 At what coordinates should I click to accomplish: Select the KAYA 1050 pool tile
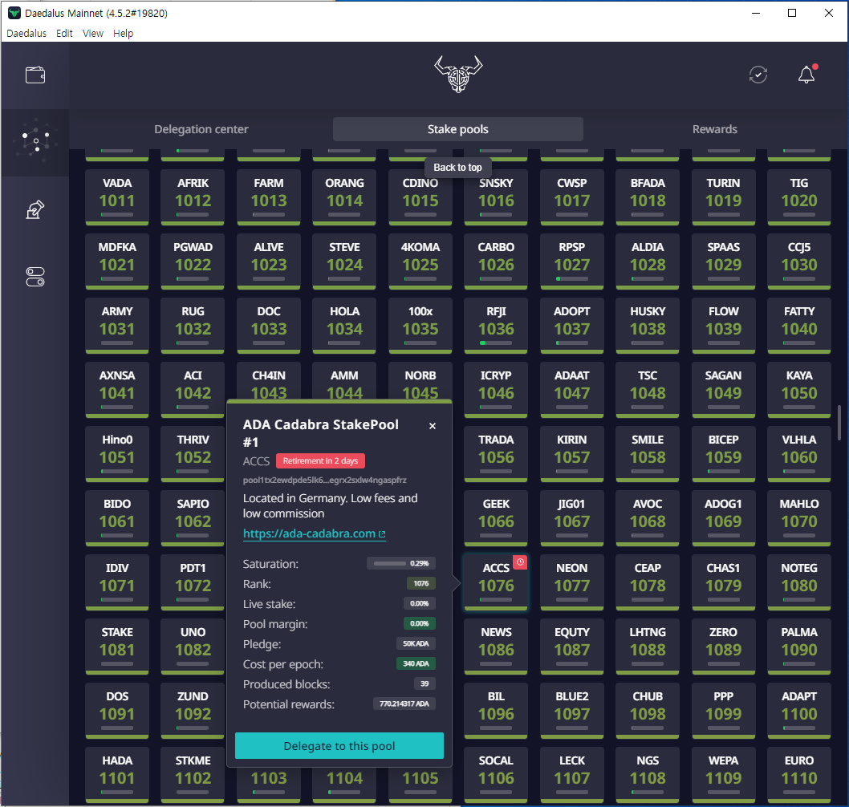(799, 390)
